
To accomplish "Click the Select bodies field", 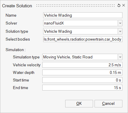I will (83, 39).
